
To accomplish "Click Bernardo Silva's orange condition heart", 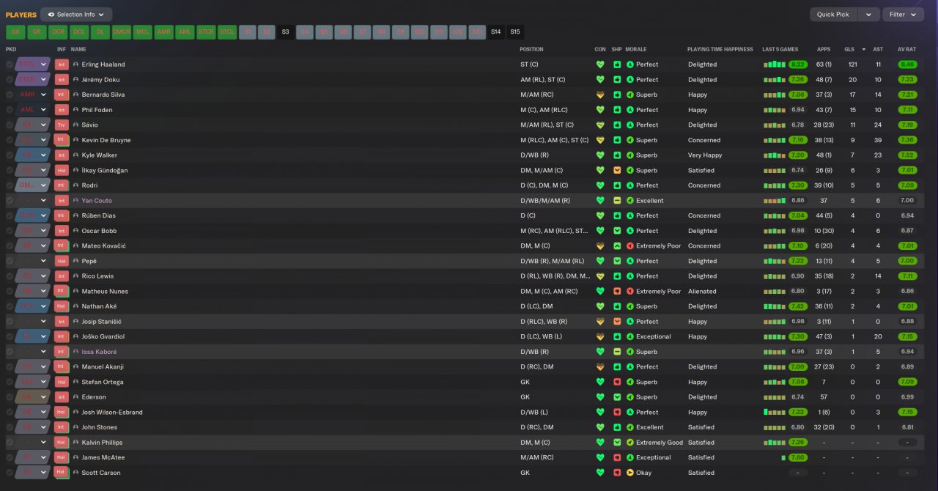I will 600,95.
